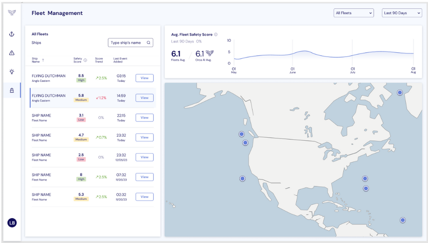Select the ship row with score 4.7
Image resolution: width=428 pixels, height=243 pixels.
click(66, 138)
